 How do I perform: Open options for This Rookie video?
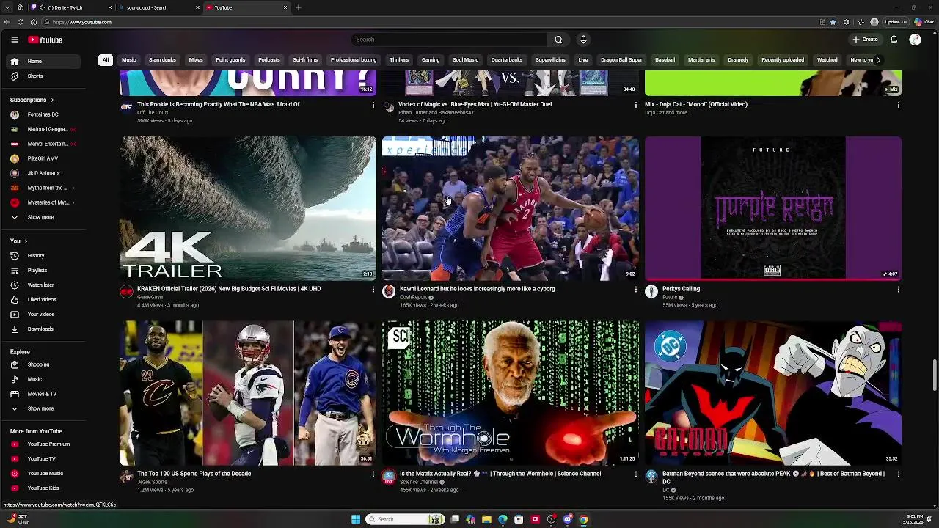[x=373, y=105]
